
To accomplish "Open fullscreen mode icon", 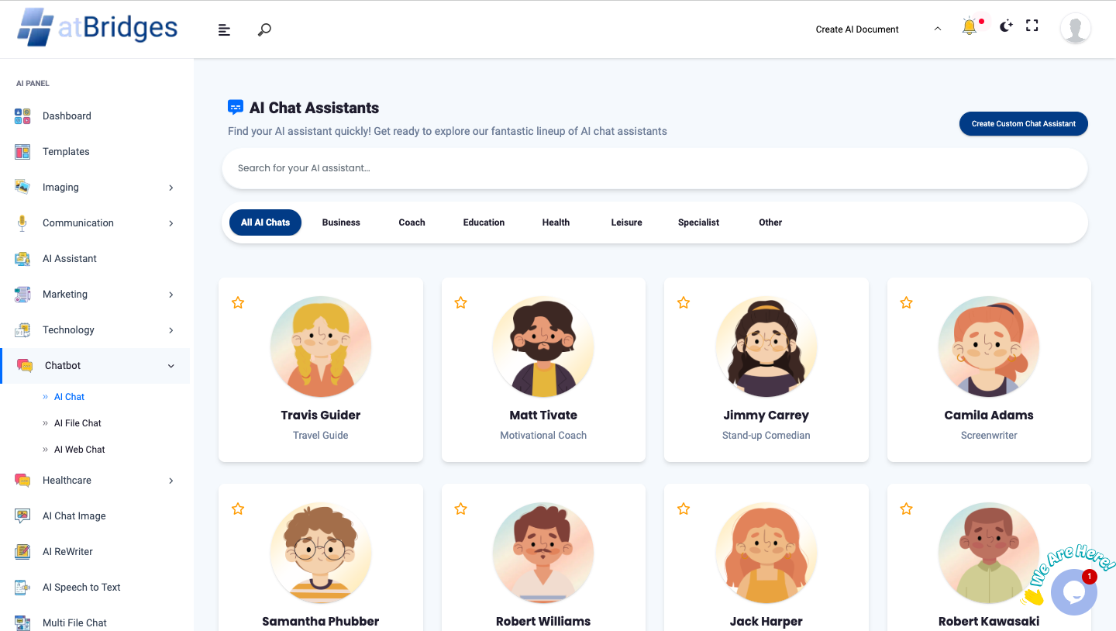I will (x=1032, y=26).
